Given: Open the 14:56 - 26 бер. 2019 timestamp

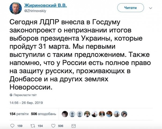Looking at the screenshot, I should point(24,102).
